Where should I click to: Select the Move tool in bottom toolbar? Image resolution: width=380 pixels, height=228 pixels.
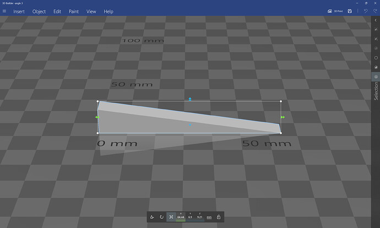(x=153, y=217)
